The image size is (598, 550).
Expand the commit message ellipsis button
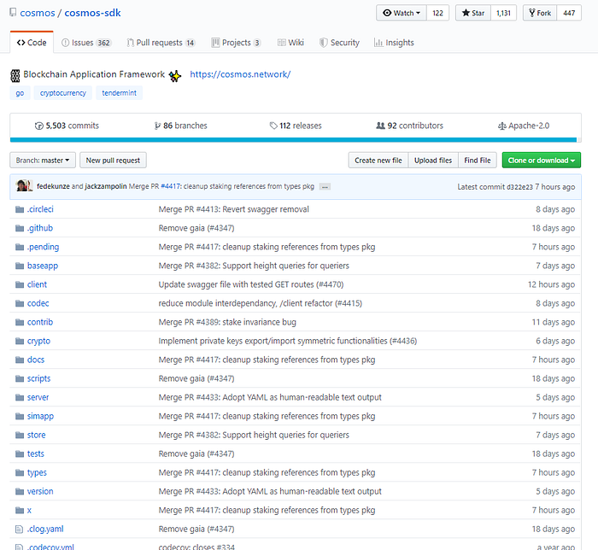(325, 187)
